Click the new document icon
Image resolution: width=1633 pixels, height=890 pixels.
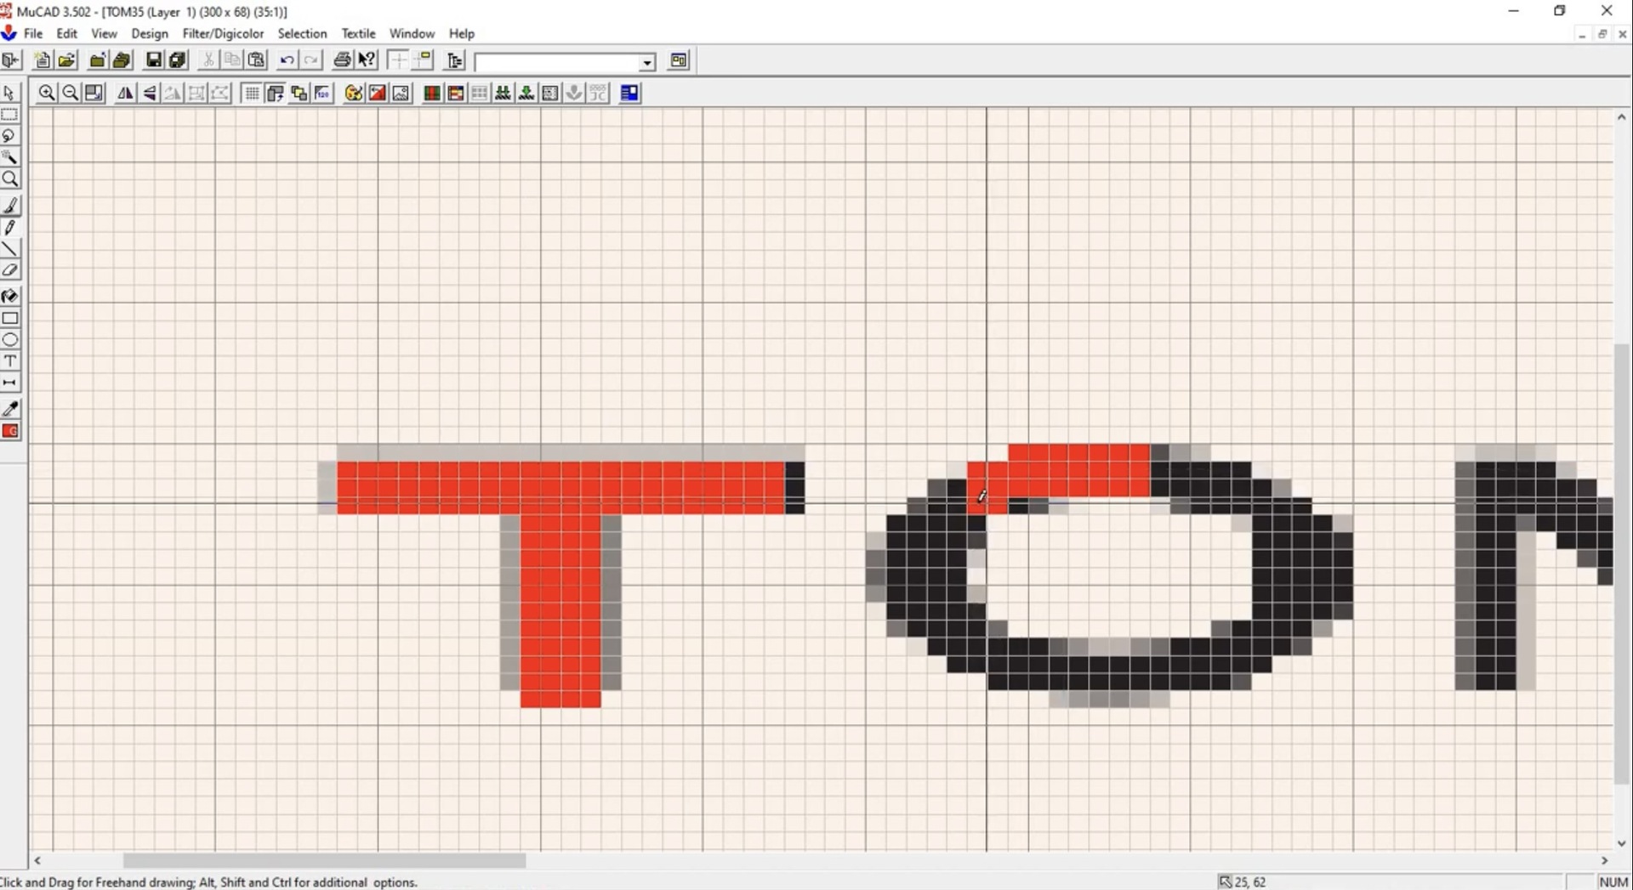[42, 60]
